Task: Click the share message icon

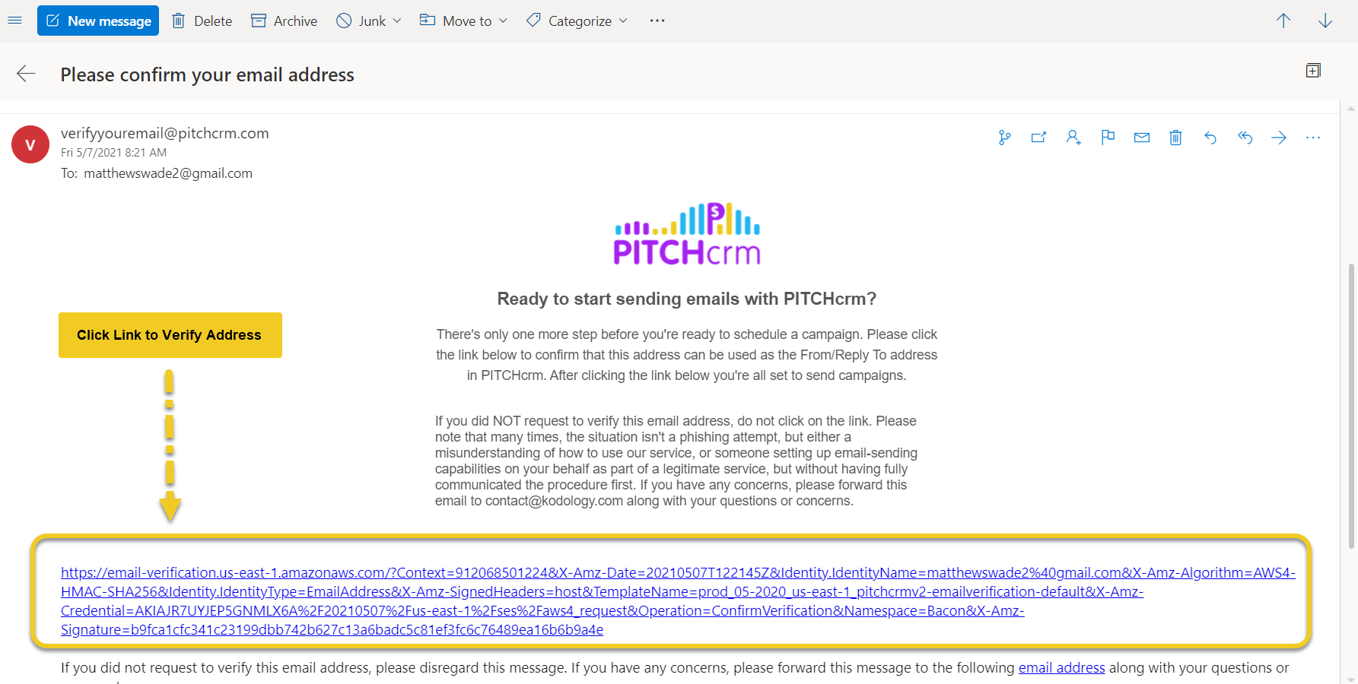Action: coord(1039,138)
